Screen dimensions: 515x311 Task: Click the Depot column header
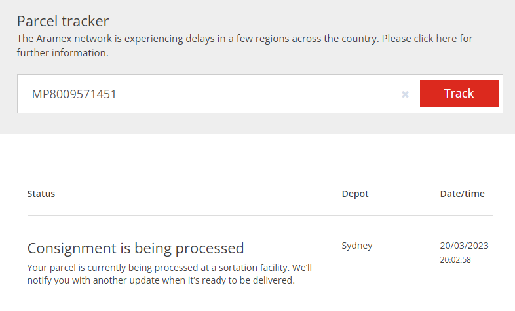pyautogui.click(x=355, y=194)
